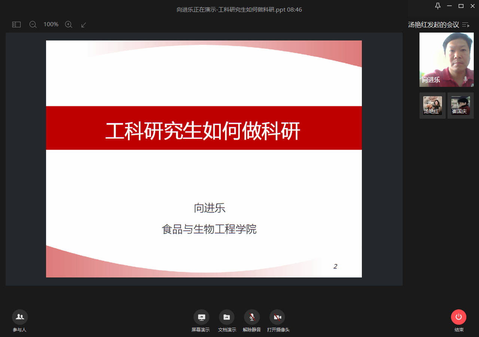Pin the meeting window on top
The width and height of the screenshot is (479, 337).
[x=438, y=6]
